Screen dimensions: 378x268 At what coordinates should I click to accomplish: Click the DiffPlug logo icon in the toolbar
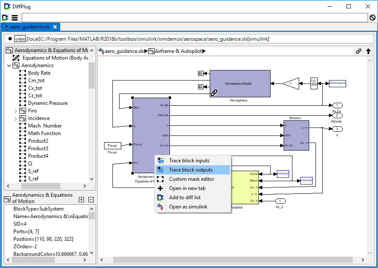pos(5,18)
